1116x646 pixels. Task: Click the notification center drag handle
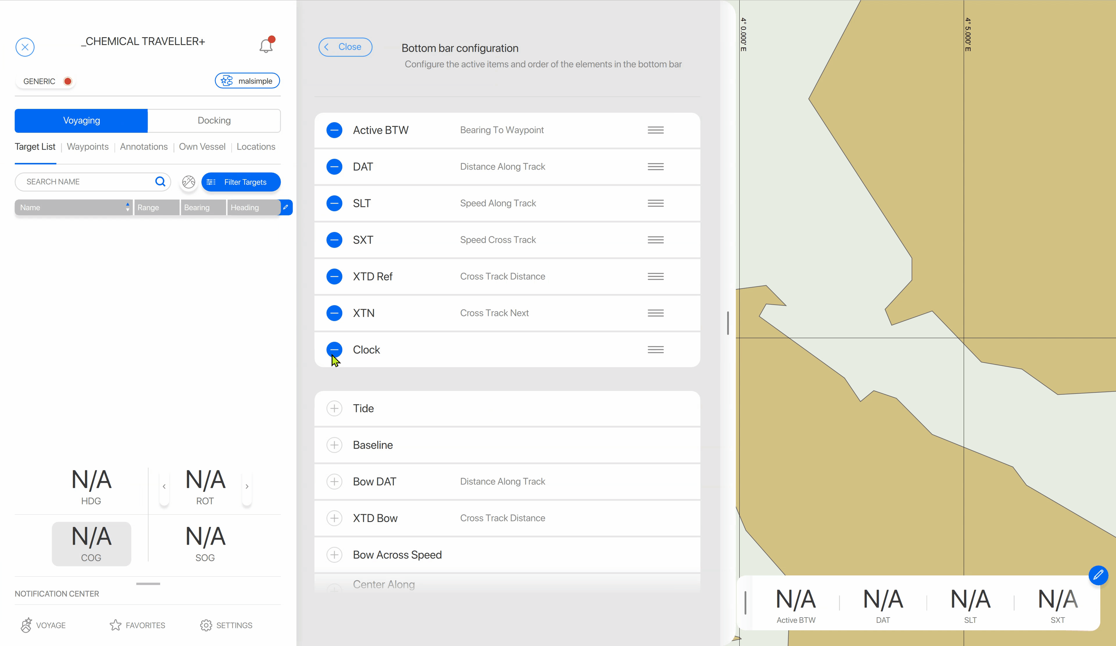coord(148,584)
